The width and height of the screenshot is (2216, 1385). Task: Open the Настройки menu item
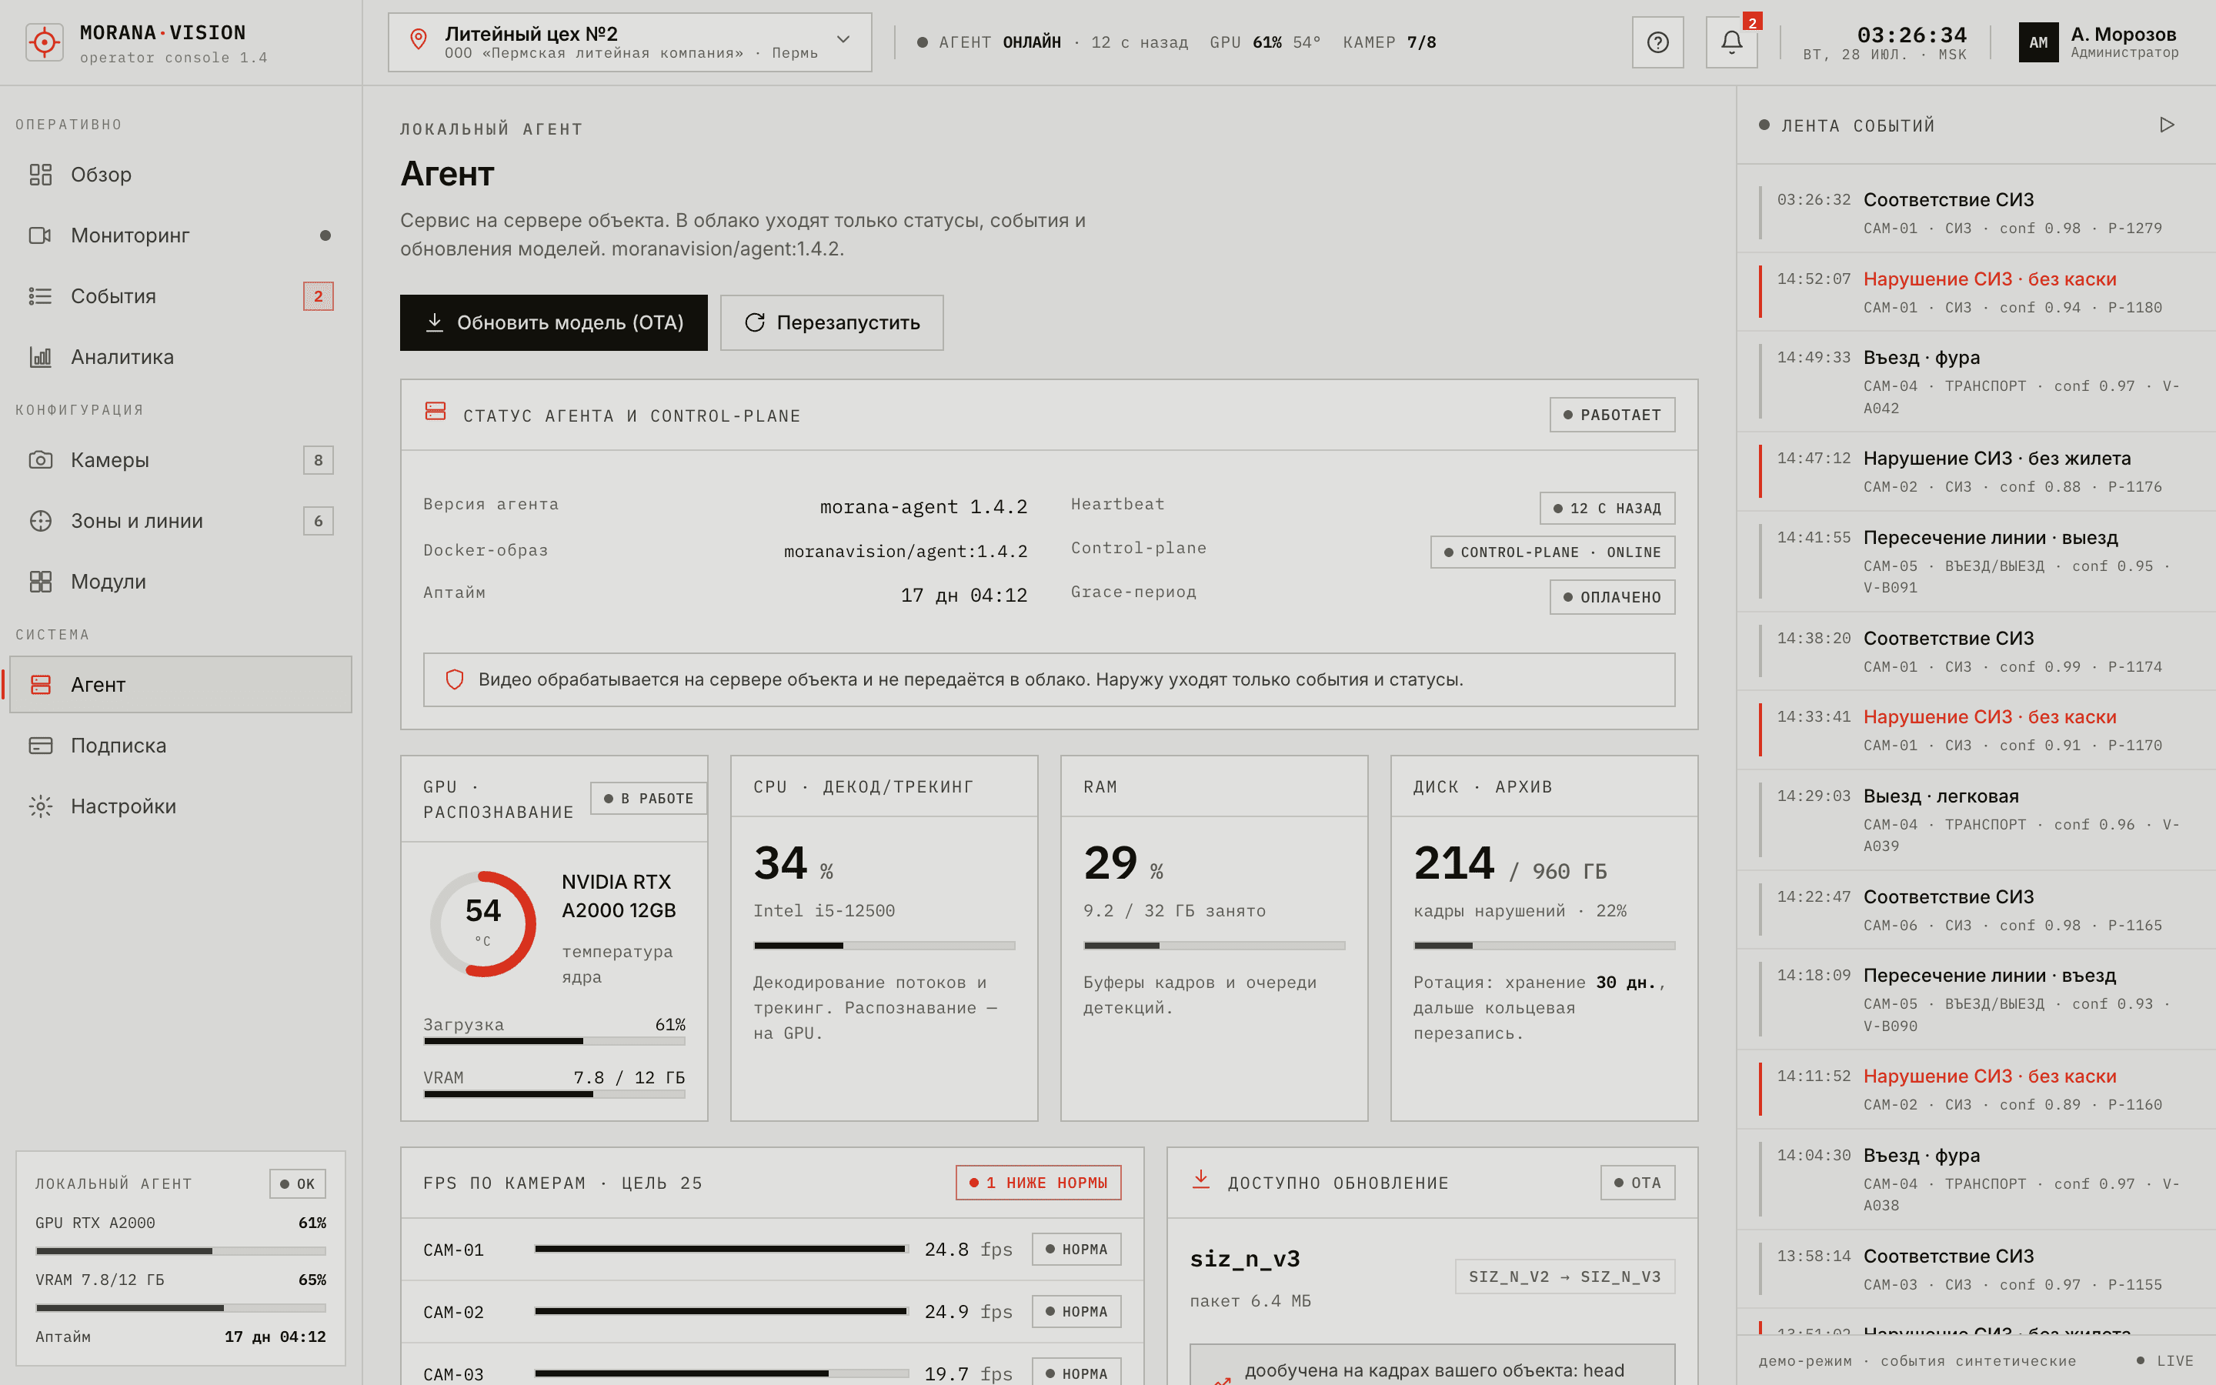180,806
